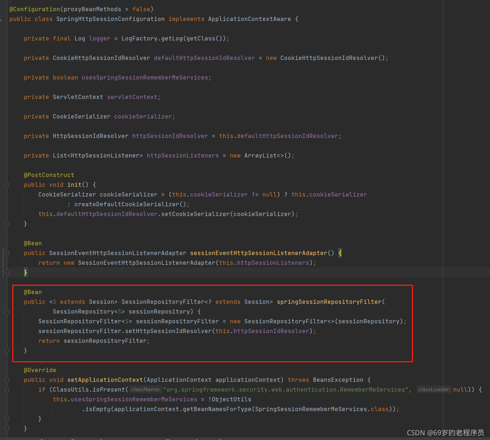Click setCookieSerializer method call
This screenshot has width=490, height=440.
tap(195, 214)
